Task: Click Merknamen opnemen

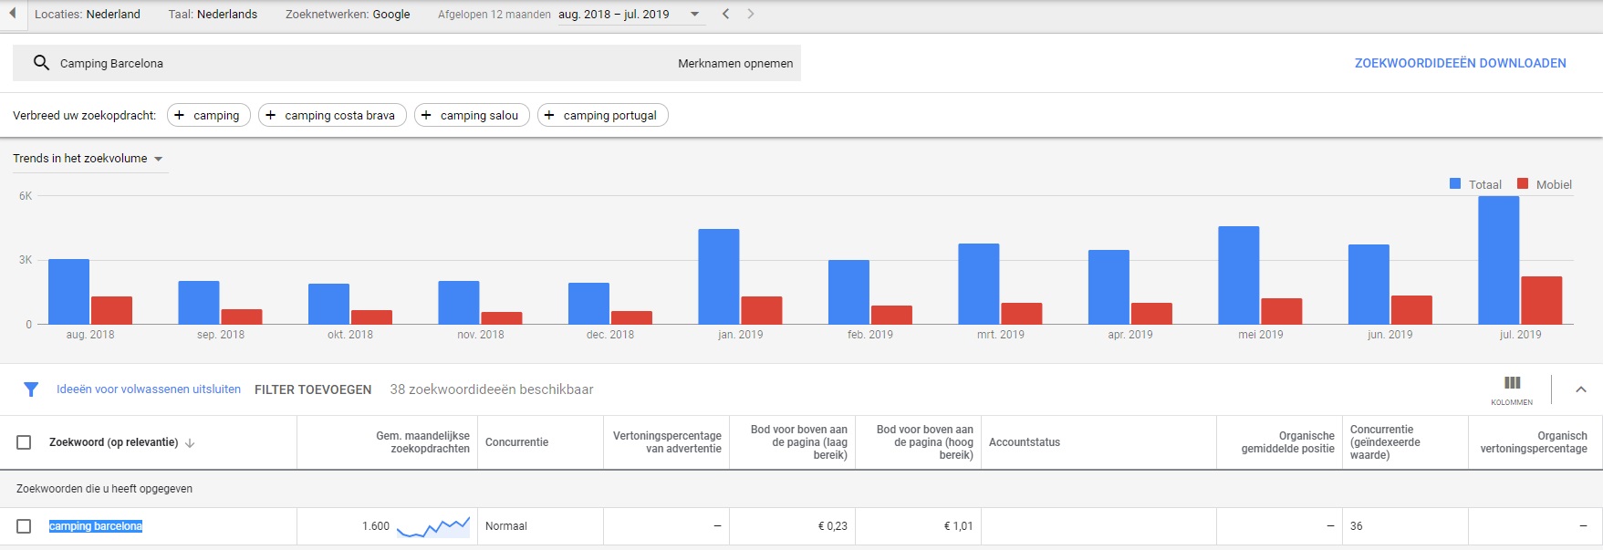Action: coord(735,64)
